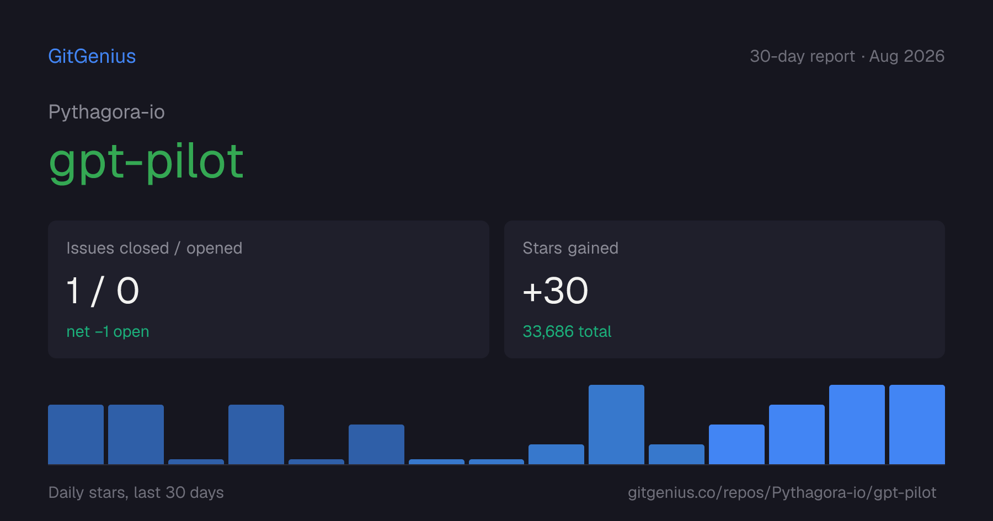Click the thirteenth bar in stars chart

pyautogui.click(x=797, y=434)
